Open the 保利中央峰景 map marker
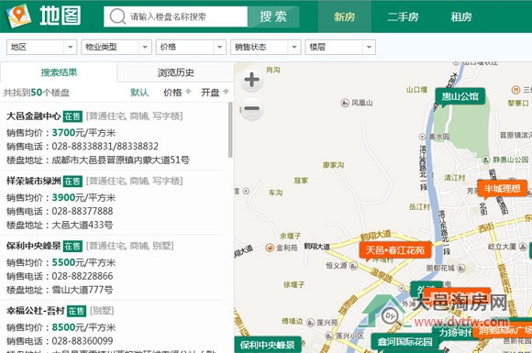532x353 pixels. point(267,345)
